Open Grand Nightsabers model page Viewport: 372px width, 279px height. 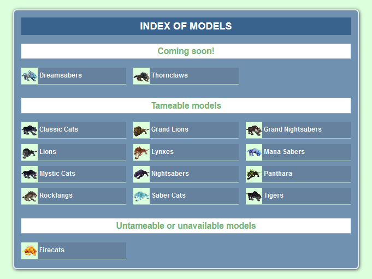point(293,129)
